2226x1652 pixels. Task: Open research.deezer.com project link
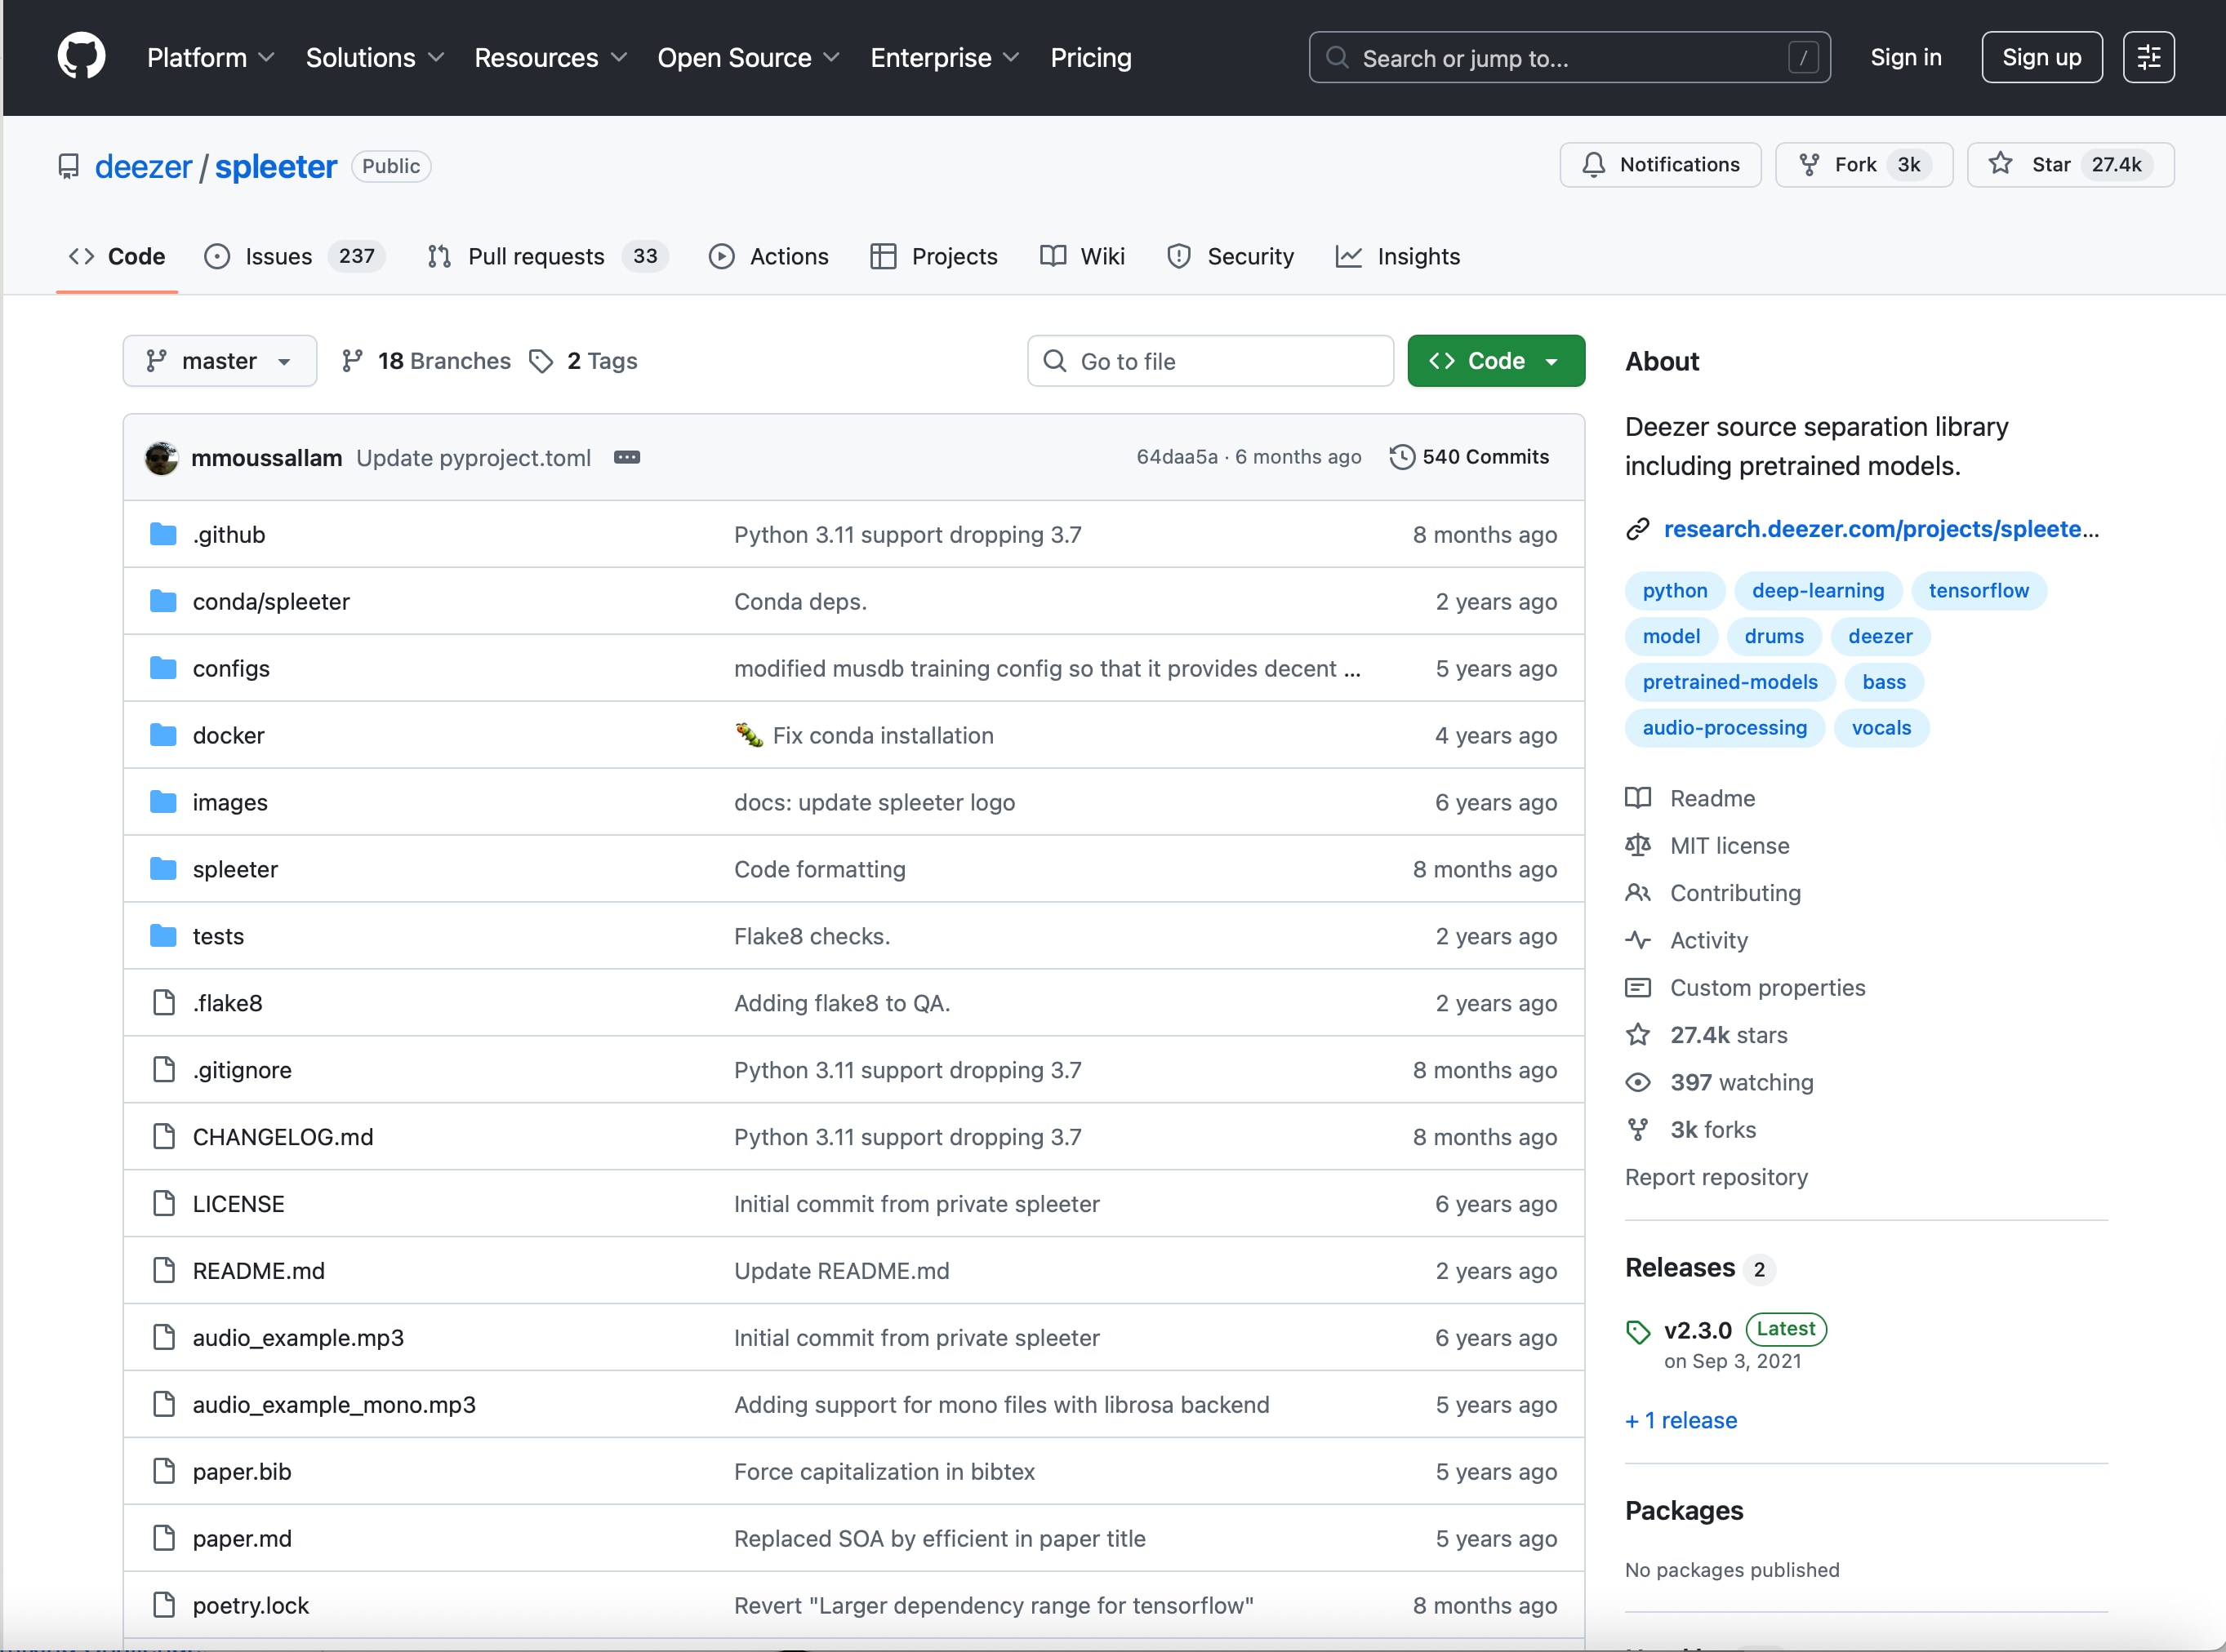coord(1881,529)
